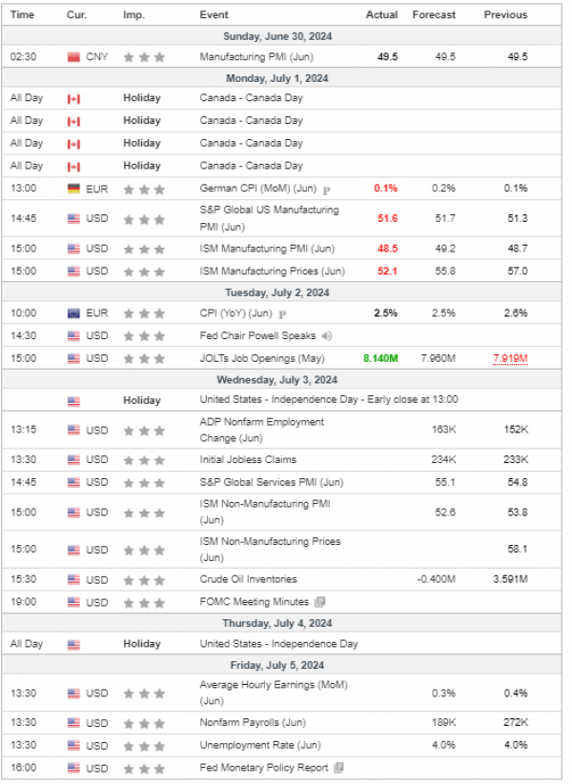Click the preliminary P icon after CPI (YoY) (Jun)
The width and height of the screenshot is (572, 784).
coord(282,314)
